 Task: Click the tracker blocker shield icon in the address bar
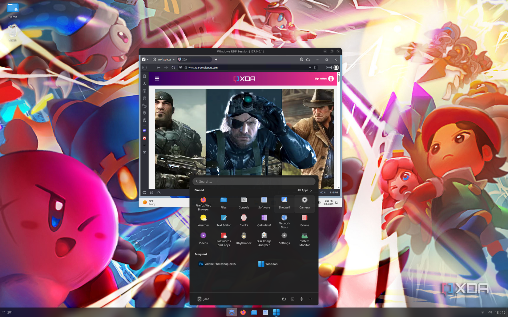click(x=181, y=67)
